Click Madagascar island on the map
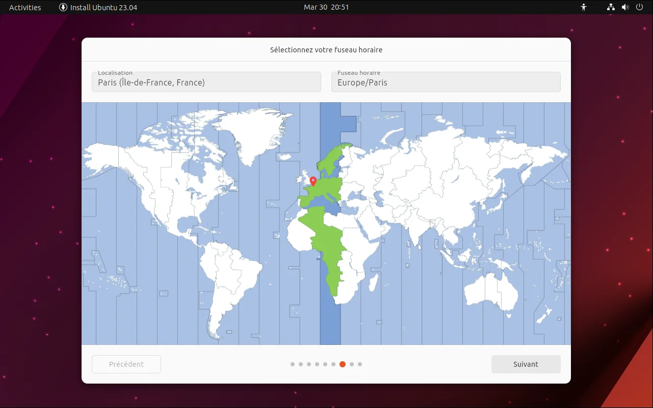This screenshot has height=408, width=653. point(373,282)
